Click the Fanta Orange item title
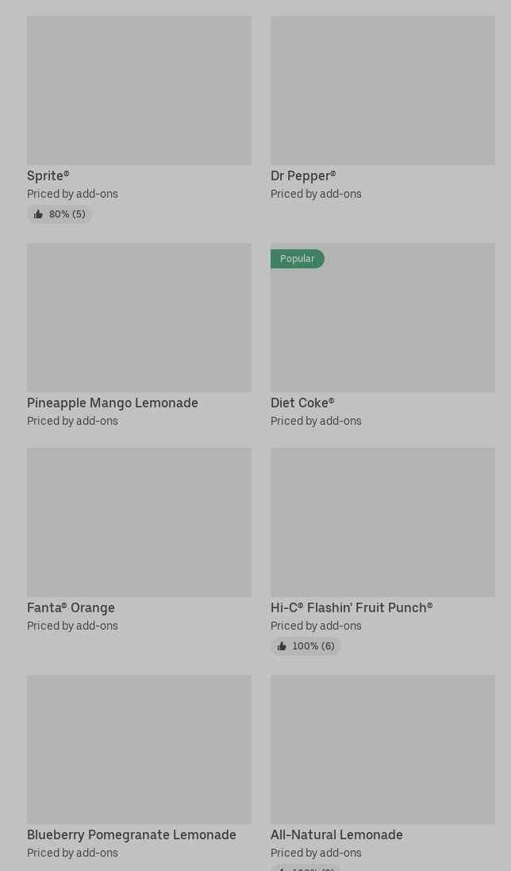 coord(71,607)
